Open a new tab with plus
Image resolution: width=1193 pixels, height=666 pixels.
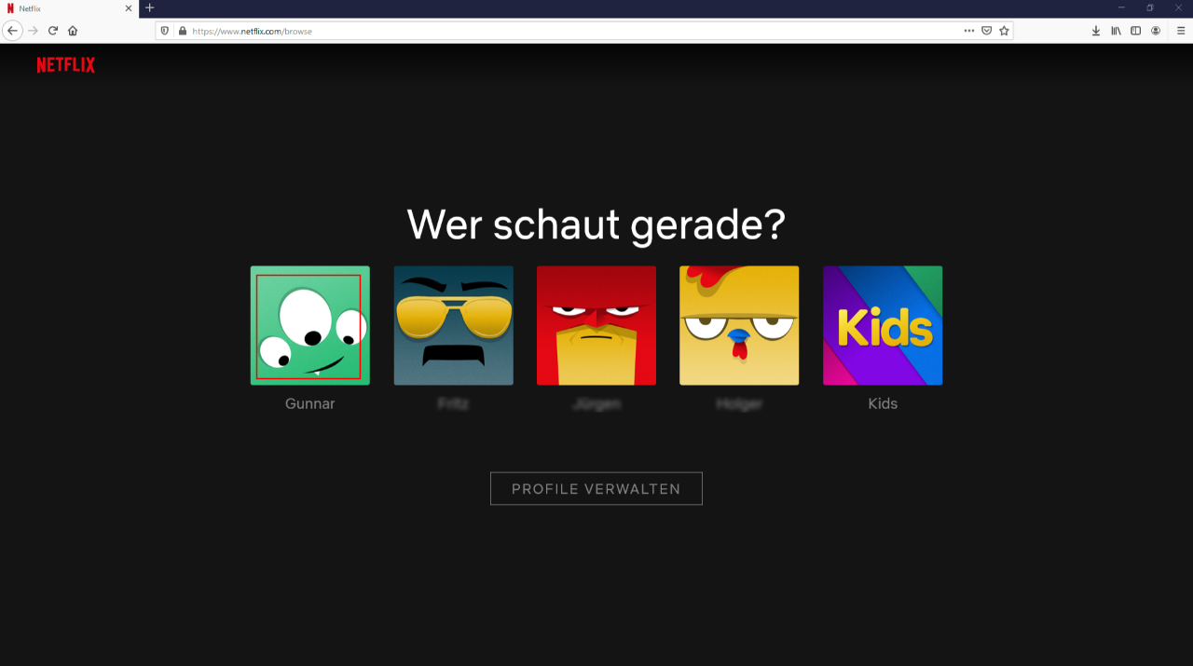(150, 7)
